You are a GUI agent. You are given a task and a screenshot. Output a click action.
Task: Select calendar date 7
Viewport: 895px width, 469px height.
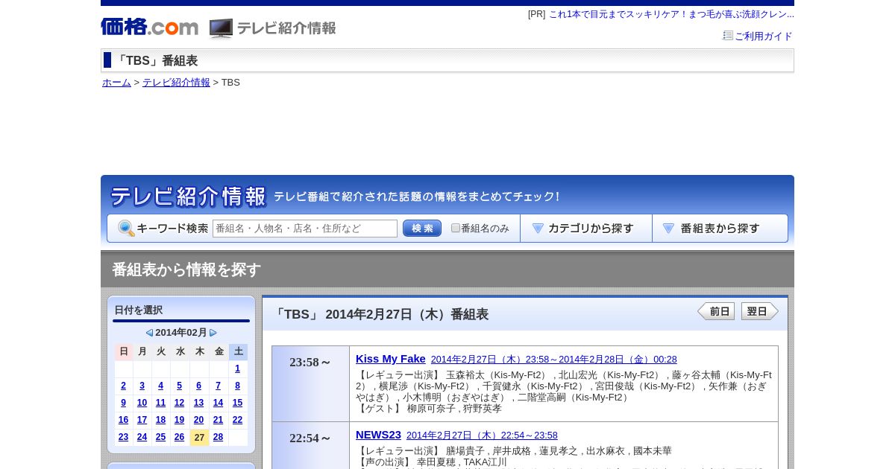click(218, 386)
